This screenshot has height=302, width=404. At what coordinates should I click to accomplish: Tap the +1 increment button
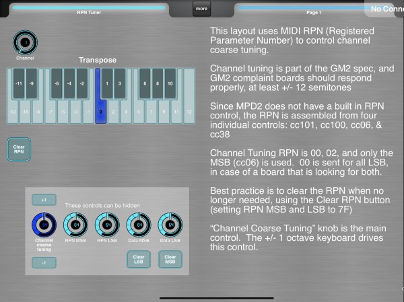pyautogui.click(x=44, y=200)
